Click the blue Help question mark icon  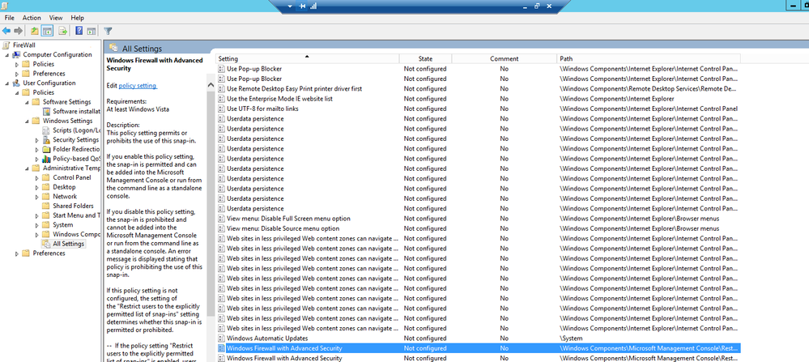pos(79,31)
